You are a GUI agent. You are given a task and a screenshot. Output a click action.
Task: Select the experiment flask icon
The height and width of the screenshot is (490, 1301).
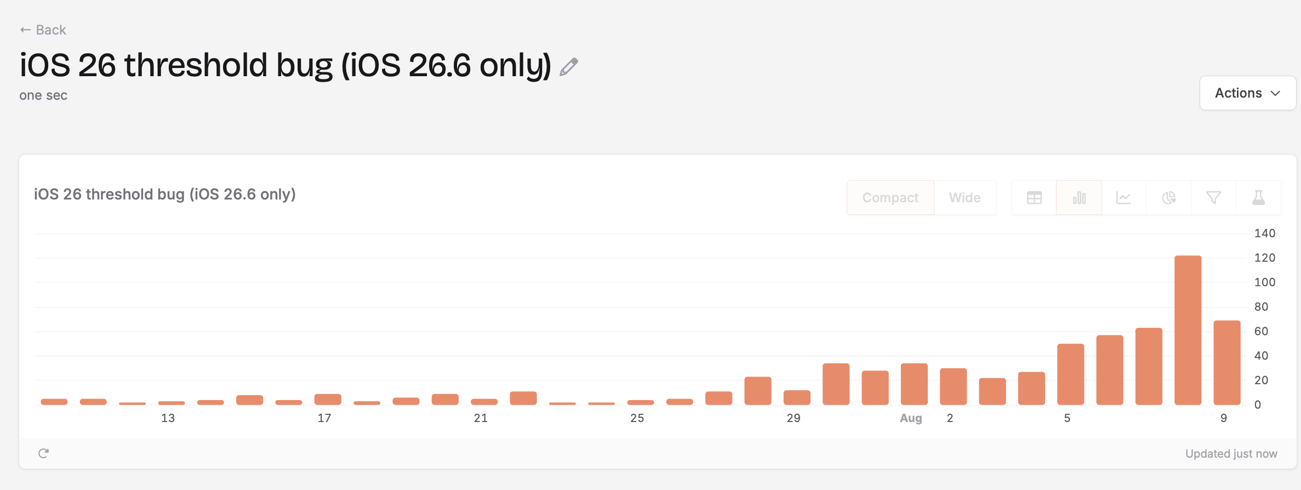[1259, 198]
